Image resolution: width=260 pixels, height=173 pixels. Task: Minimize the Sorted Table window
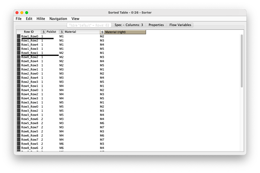(22, 12)
